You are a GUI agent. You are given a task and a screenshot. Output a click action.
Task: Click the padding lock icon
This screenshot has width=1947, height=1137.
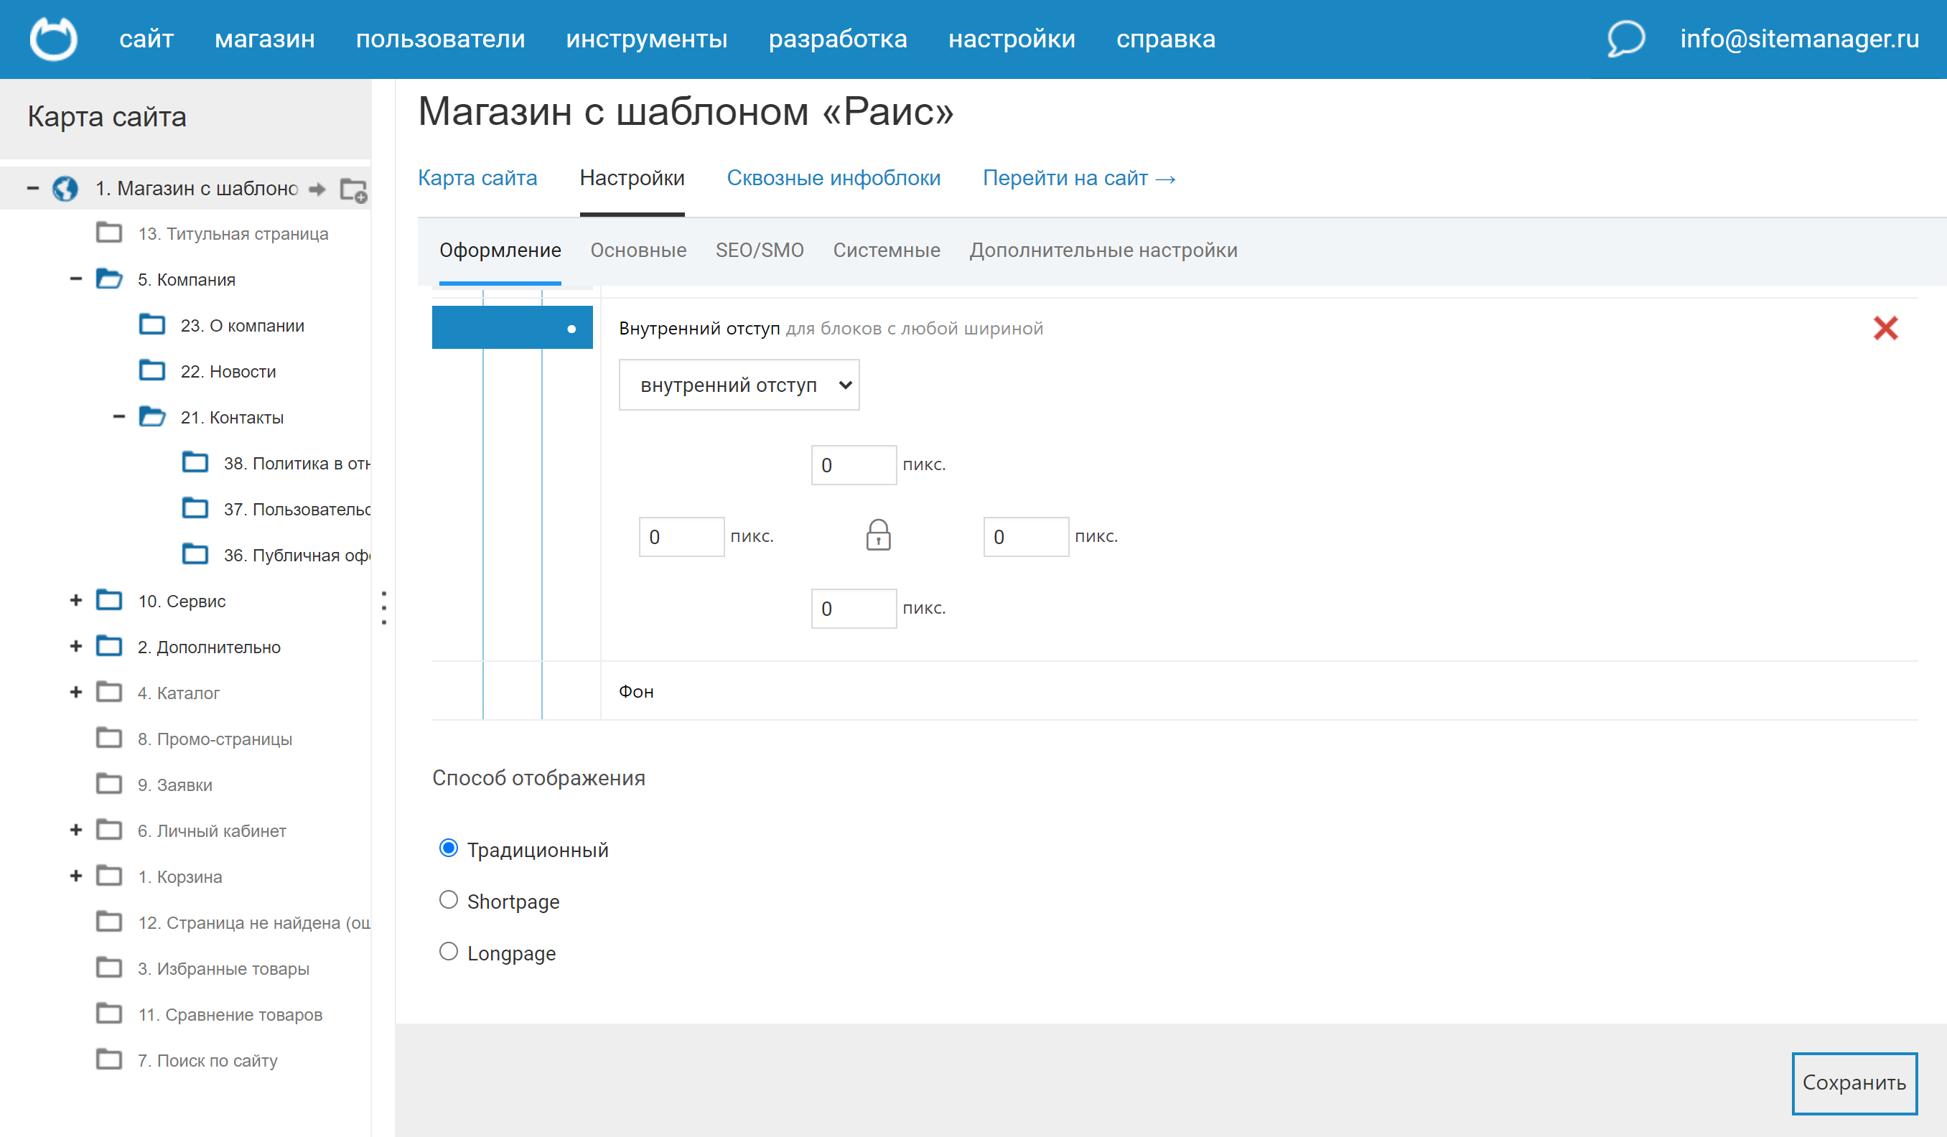[x=878, y=535]
